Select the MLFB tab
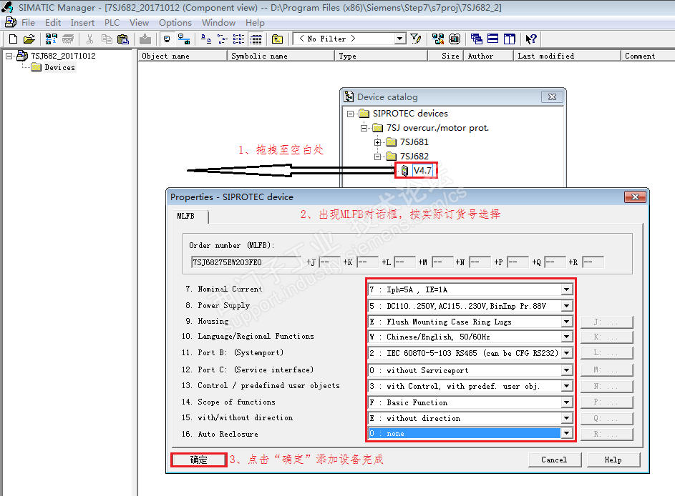Screen dimensions: 675x496 pos(190,216)
